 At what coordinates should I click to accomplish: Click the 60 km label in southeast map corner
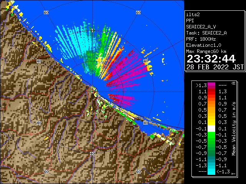pyautogui.click(x=138, y=171)
